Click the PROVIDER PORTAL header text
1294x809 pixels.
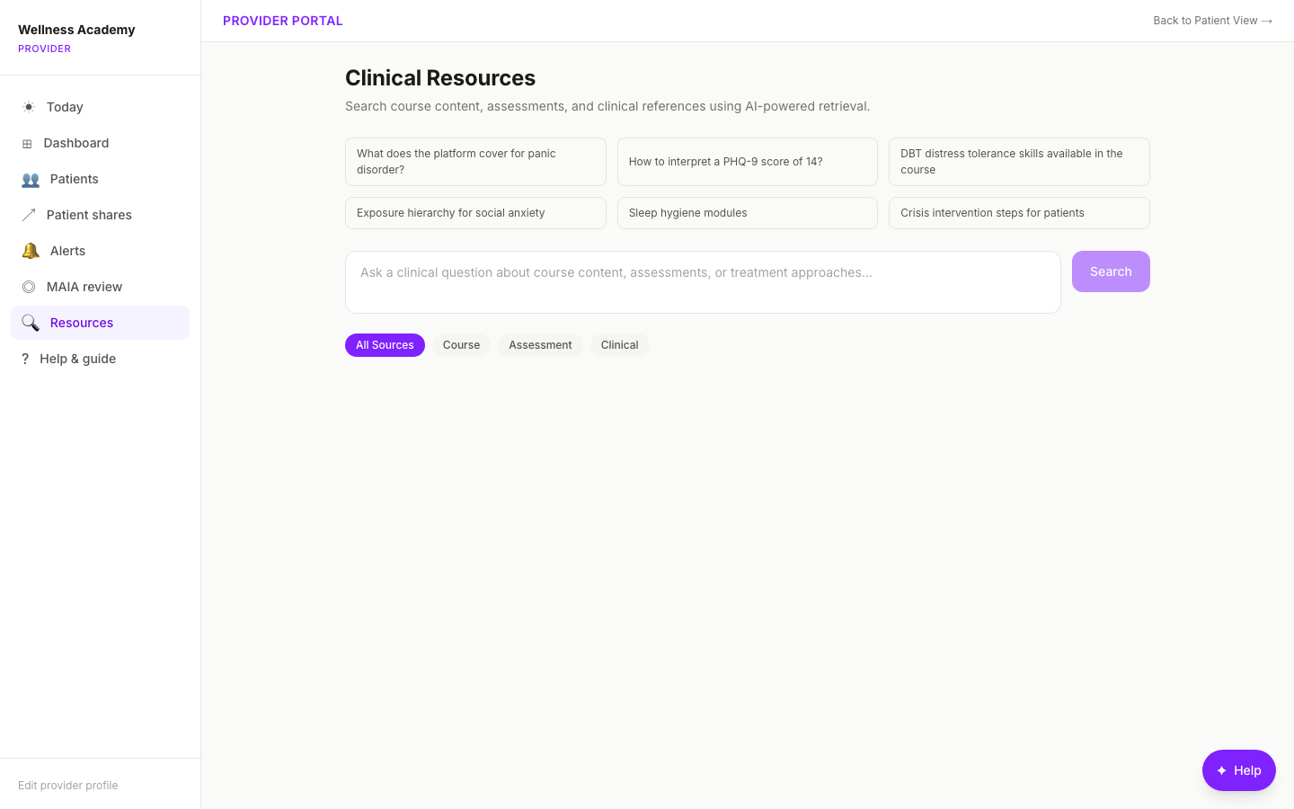(x=283, y=21)
